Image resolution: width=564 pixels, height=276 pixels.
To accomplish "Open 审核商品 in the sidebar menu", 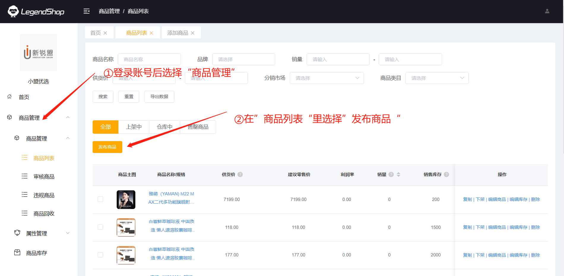I will click(x=44, y=177).
